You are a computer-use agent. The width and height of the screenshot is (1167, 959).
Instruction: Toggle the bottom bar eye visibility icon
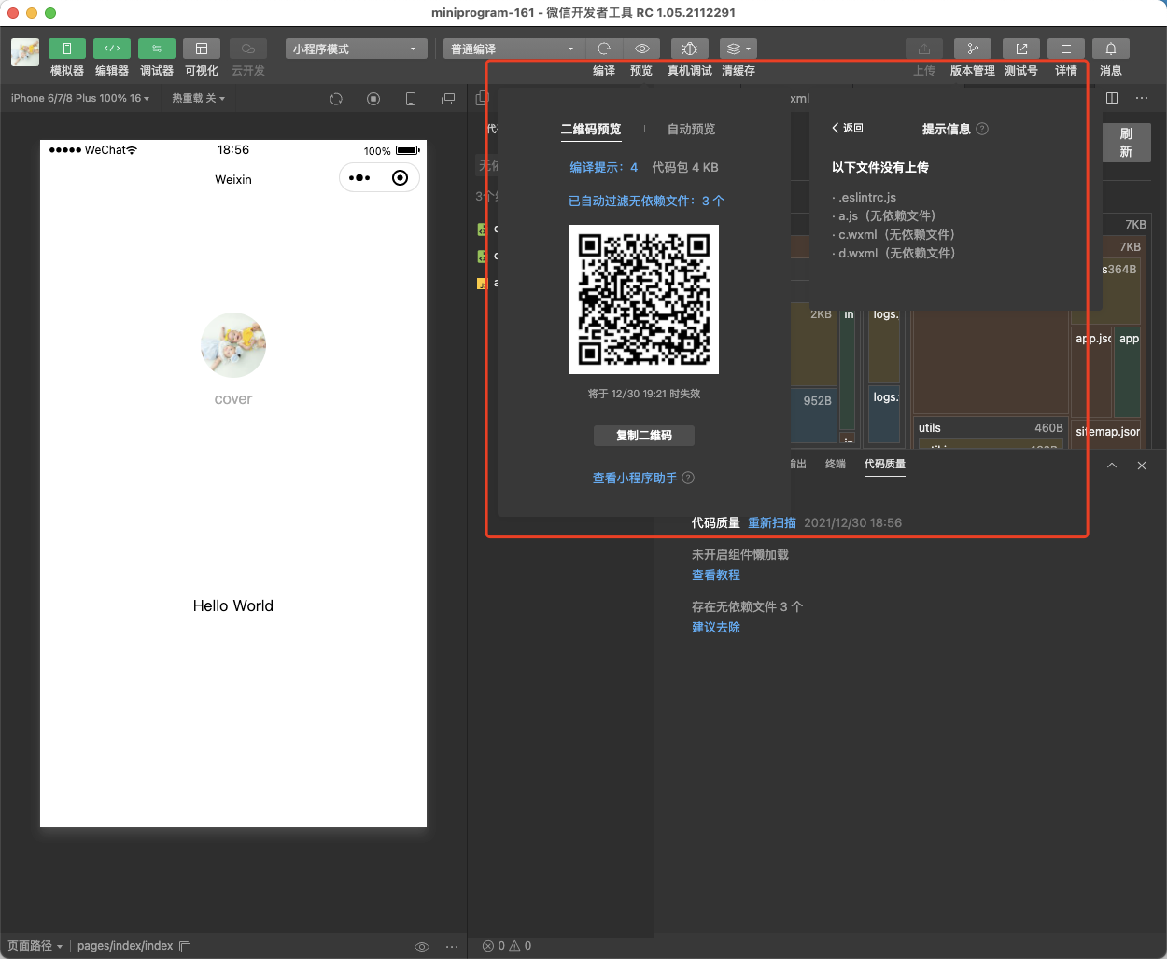click(422, 947)
